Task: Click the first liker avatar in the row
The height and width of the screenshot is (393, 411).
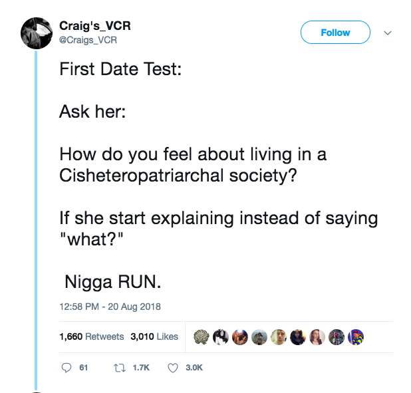Action: pyautogui.click(x=200, y=336)
